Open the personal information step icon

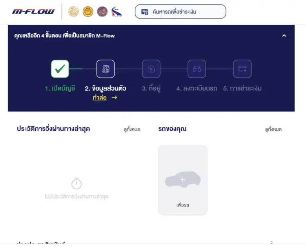pos(106,69)
